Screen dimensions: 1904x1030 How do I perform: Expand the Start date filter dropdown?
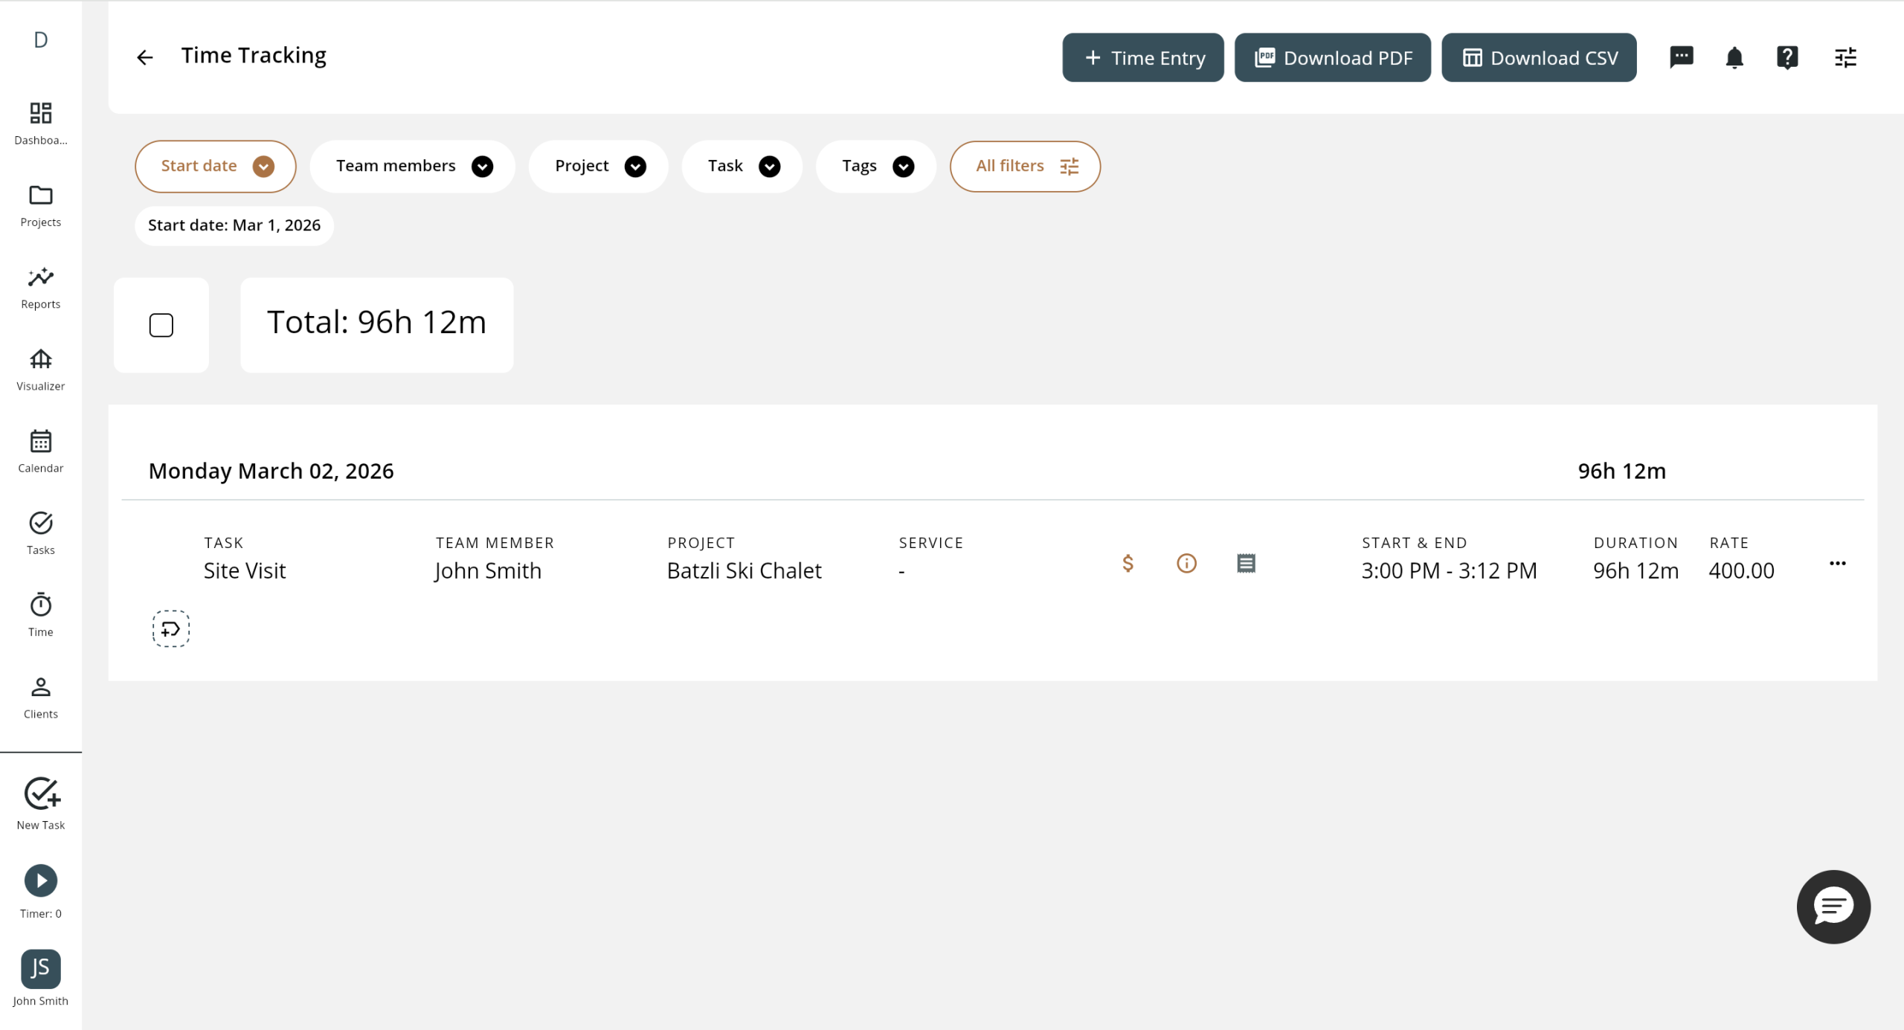click(x=216, y=166)
